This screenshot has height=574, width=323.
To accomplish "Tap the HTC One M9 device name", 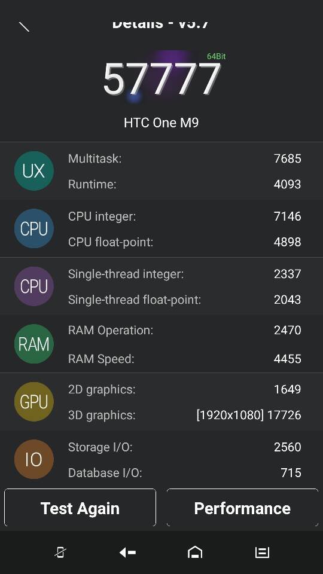I will click(161, 123).
